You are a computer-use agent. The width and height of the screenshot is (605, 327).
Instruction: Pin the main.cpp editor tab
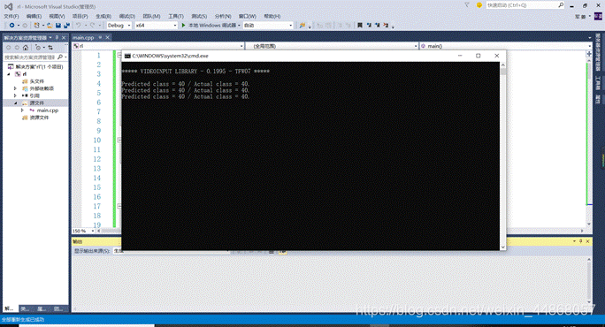point(100,37)
